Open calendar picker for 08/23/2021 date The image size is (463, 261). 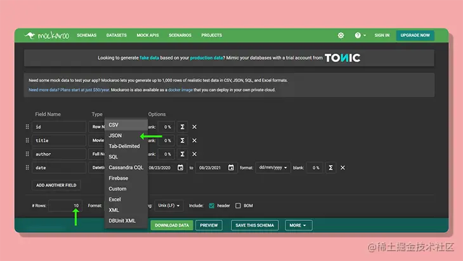click(x=231, y=168)
